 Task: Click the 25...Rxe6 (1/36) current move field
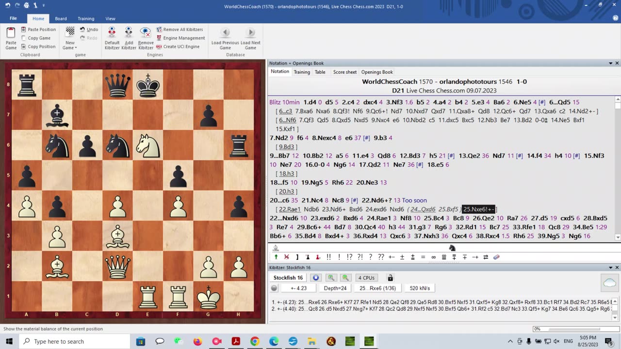coord(377,288)
